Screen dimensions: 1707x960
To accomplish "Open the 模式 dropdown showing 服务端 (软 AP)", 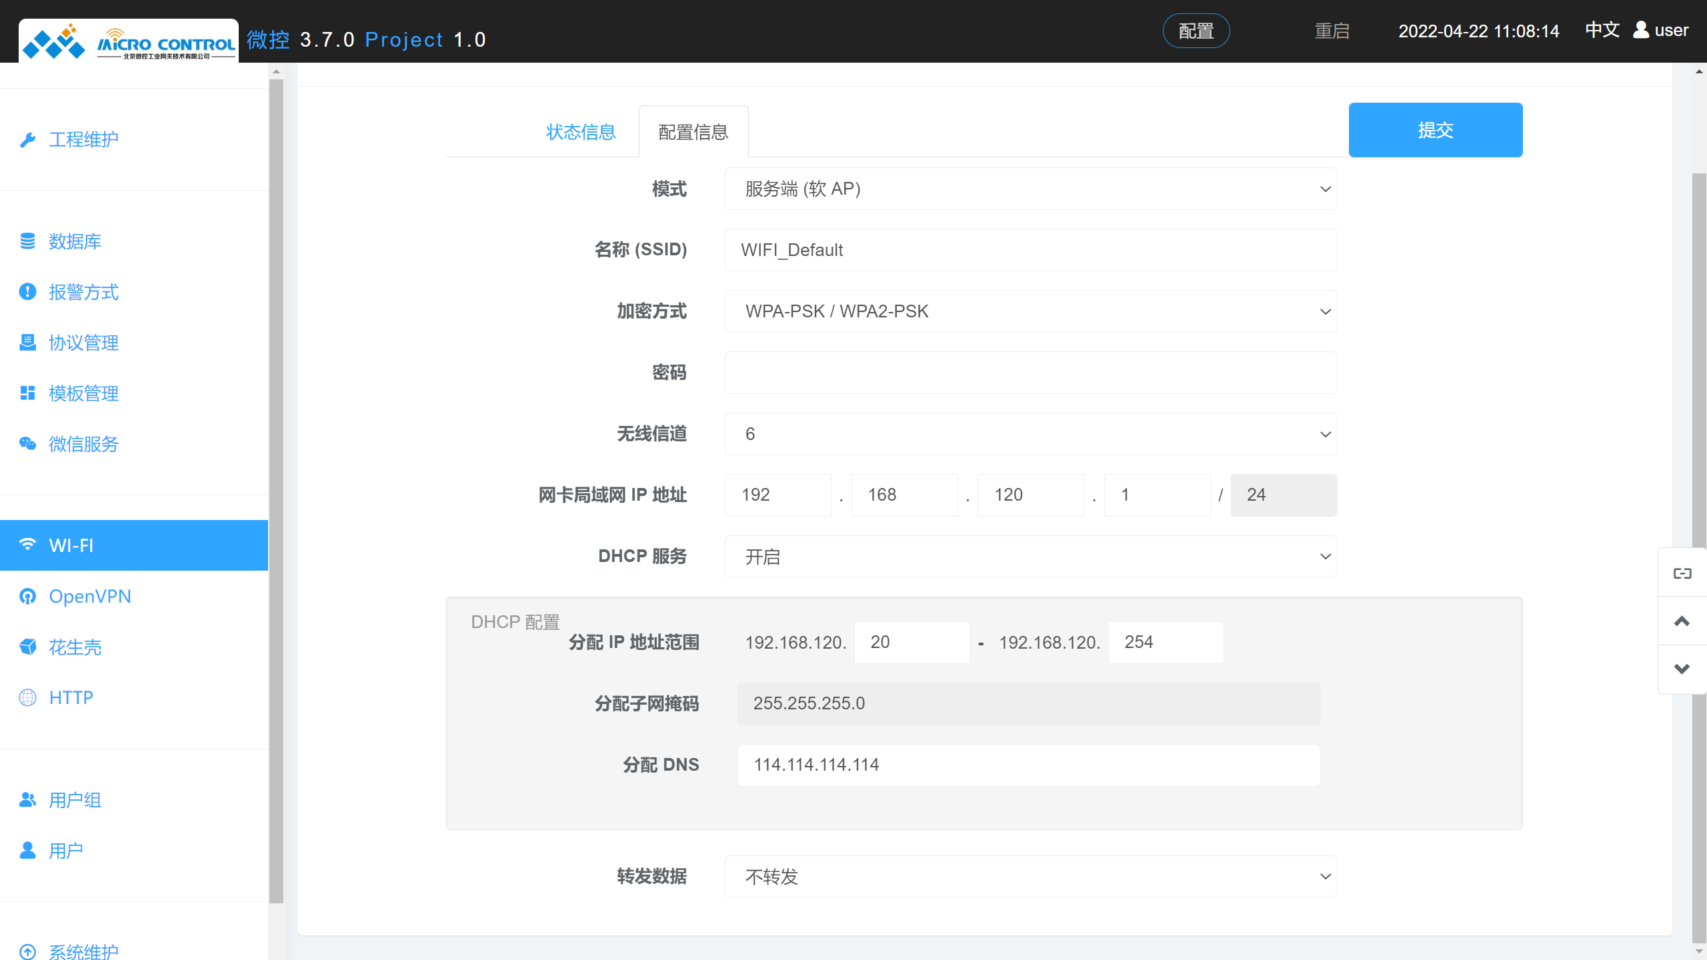I will click(1031, 189).
